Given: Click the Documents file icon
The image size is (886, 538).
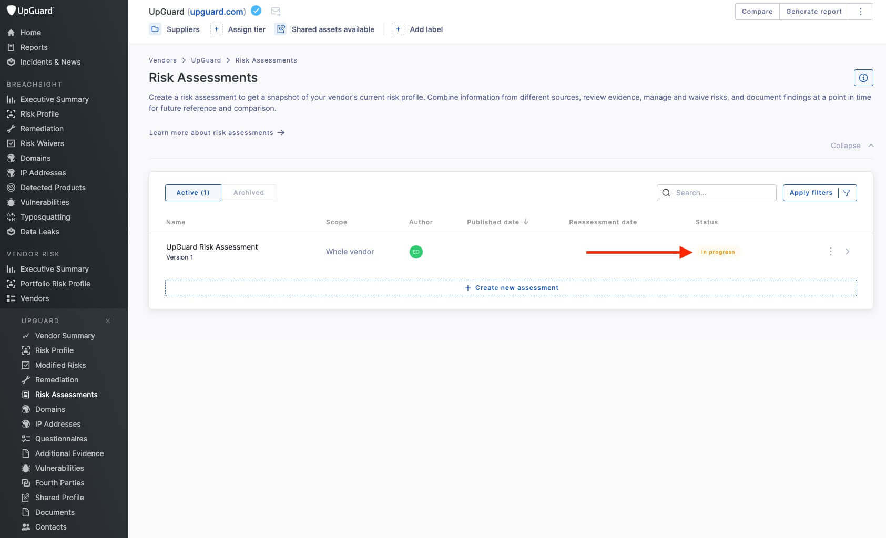Looking at the screenshot, I should (x=25, y=512).
